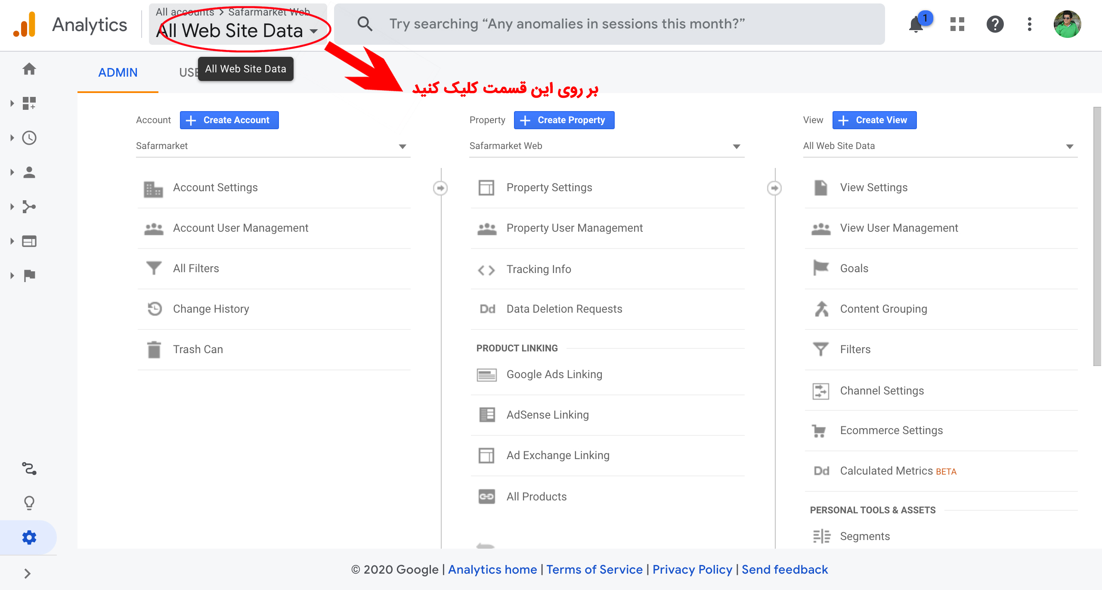This screenshot has height=590, width=1102.
Task: Open Calculated Metrics BETA
Action: (941, 471)
